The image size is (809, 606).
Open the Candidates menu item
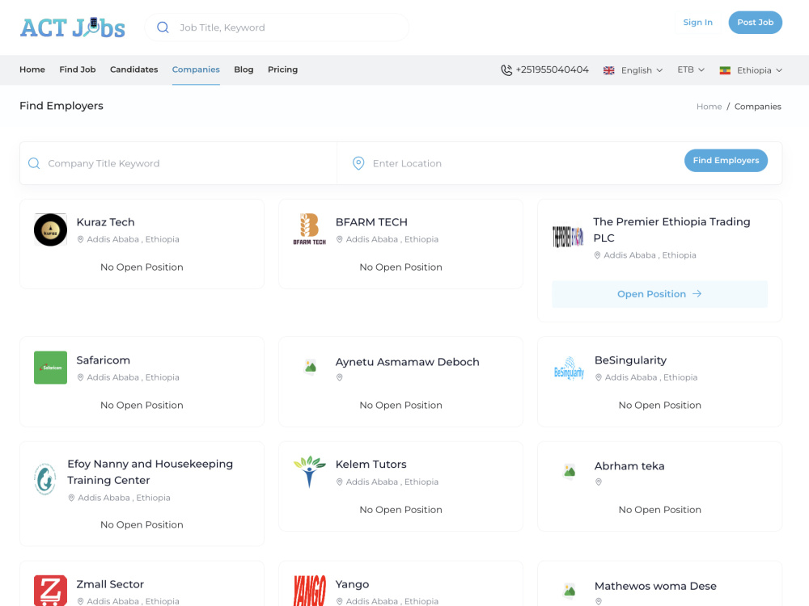[x=133, y=69]
